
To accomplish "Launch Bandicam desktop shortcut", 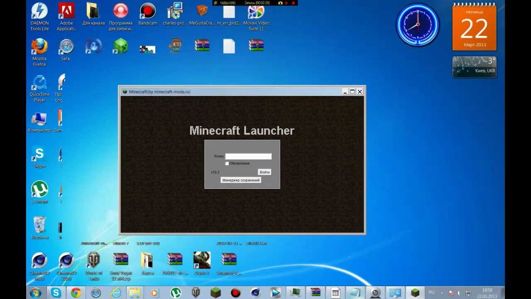I will [148, 14].
